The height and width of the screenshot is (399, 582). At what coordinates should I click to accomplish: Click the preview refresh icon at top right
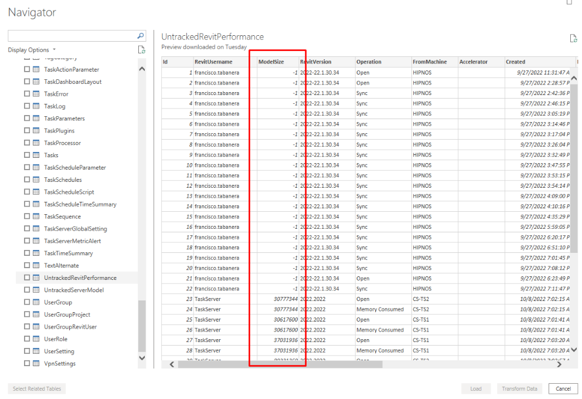click(573, 38)
